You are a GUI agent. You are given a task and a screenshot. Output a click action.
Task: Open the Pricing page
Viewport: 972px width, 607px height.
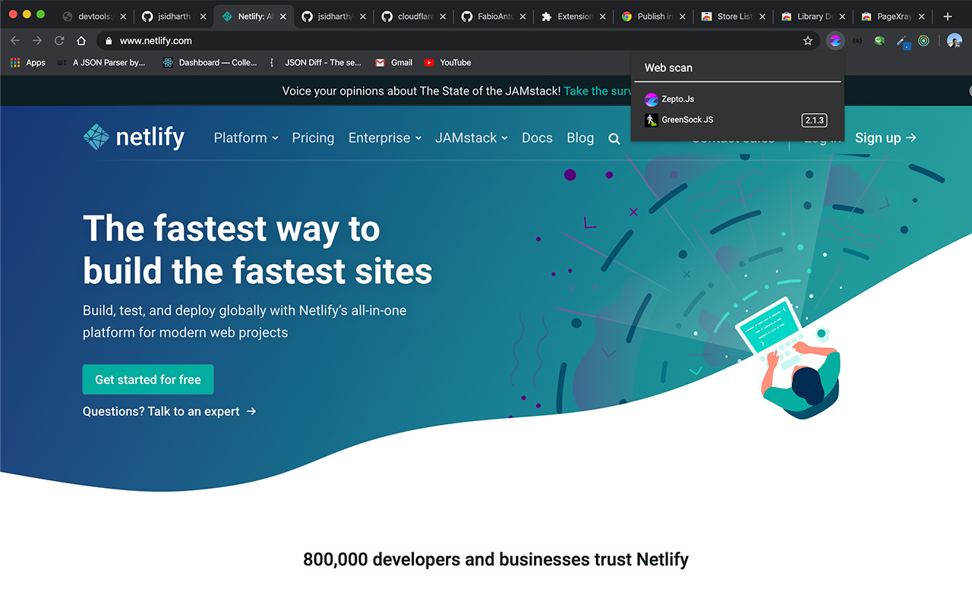coord(313,138)
